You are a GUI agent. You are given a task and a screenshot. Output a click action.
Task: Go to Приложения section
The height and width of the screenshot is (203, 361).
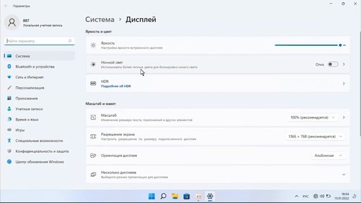click(39, 98)
